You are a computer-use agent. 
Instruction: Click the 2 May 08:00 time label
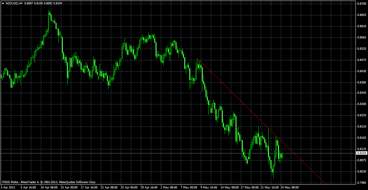(x=168, y=187)
